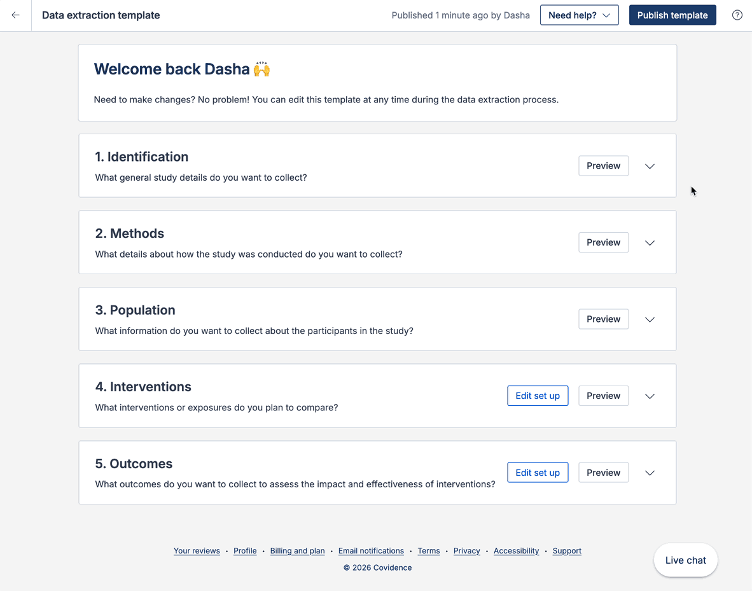This screenshot has height=591, width=752.
Task: Click the Live chat button
Action: coord(685,560)
